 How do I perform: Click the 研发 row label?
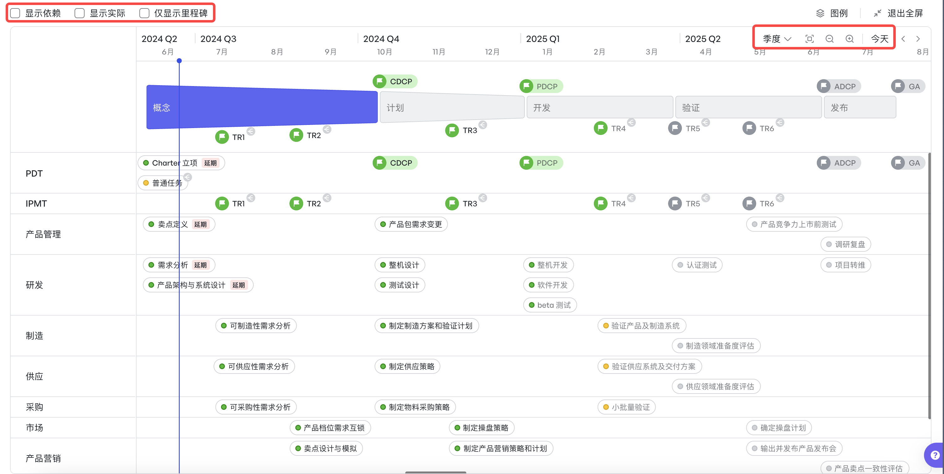click(34, 285)
